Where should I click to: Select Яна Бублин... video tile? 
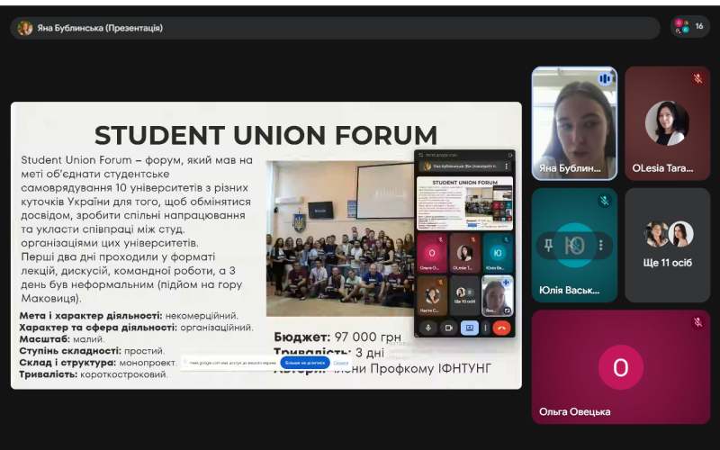574,123
